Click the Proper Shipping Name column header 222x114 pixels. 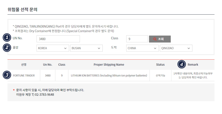[109, 64]
